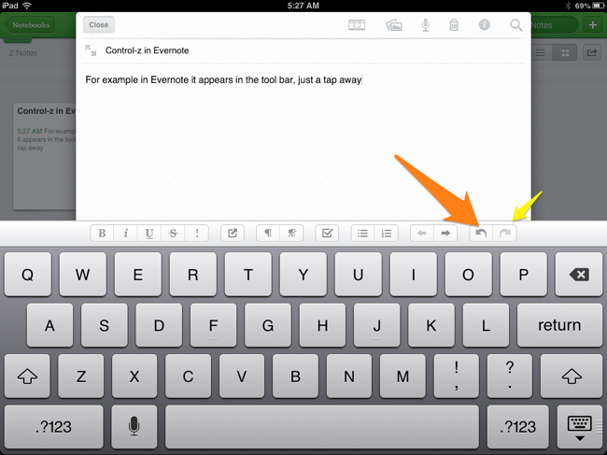Open the Control-z note thumbnail
The image size is (607, 455).
pos(45,156)
